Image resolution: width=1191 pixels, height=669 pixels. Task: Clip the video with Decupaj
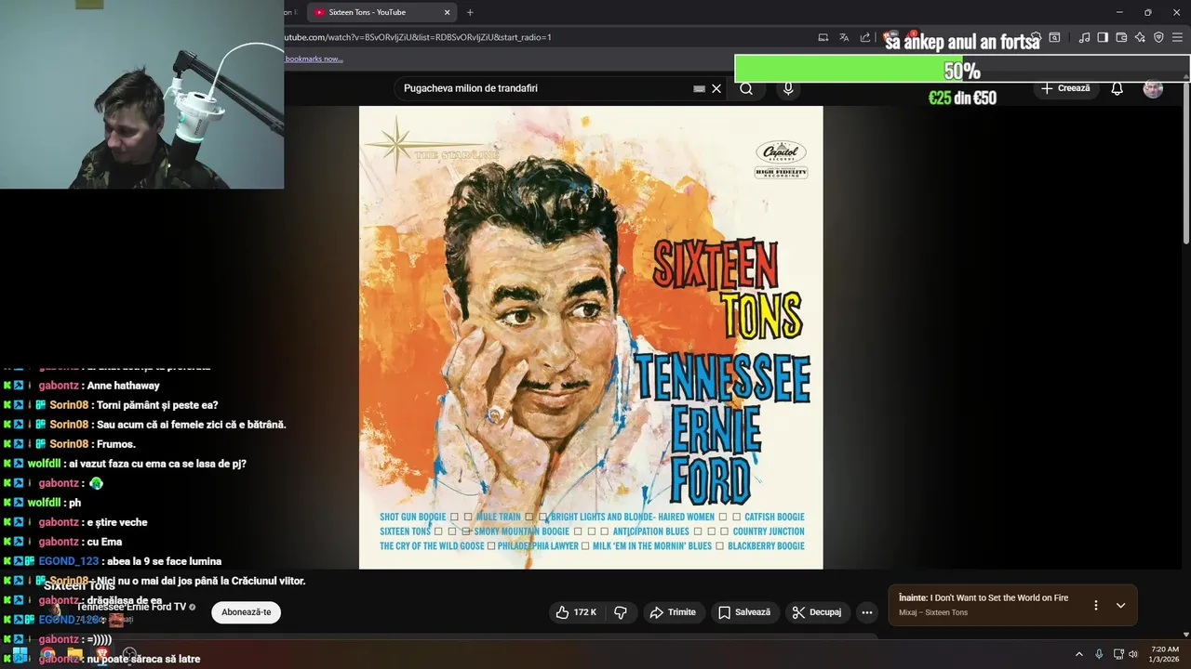tap(816, 612)
